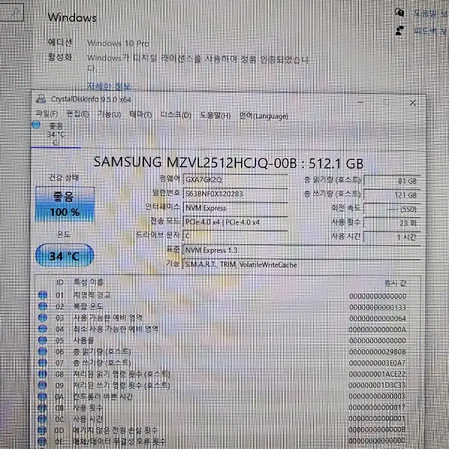Image resolution: width=449 pixels, height=449 pixels.
Task: Click status icon of row 01 치명적 경고
Action: (43, 295)
